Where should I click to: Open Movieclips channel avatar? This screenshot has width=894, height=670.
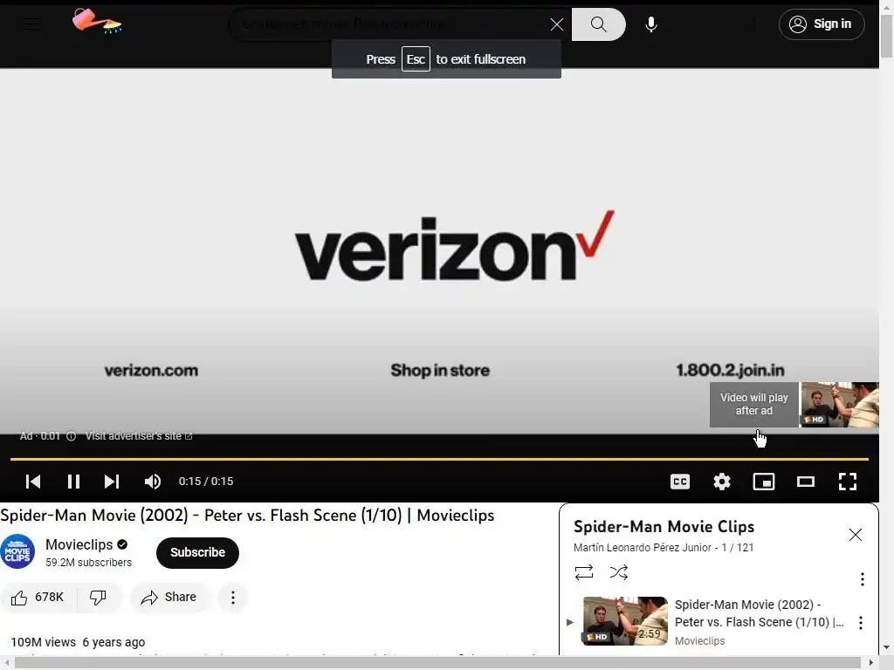tap(17, 551)
